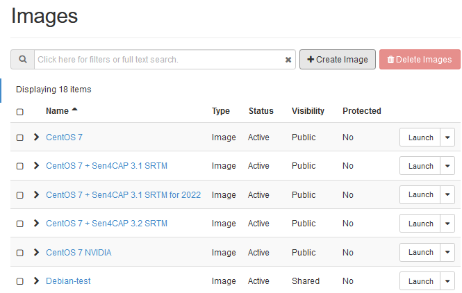Toggle the select-all images checkbox
This screenshot has height=293, width=462.
point(19,112)
